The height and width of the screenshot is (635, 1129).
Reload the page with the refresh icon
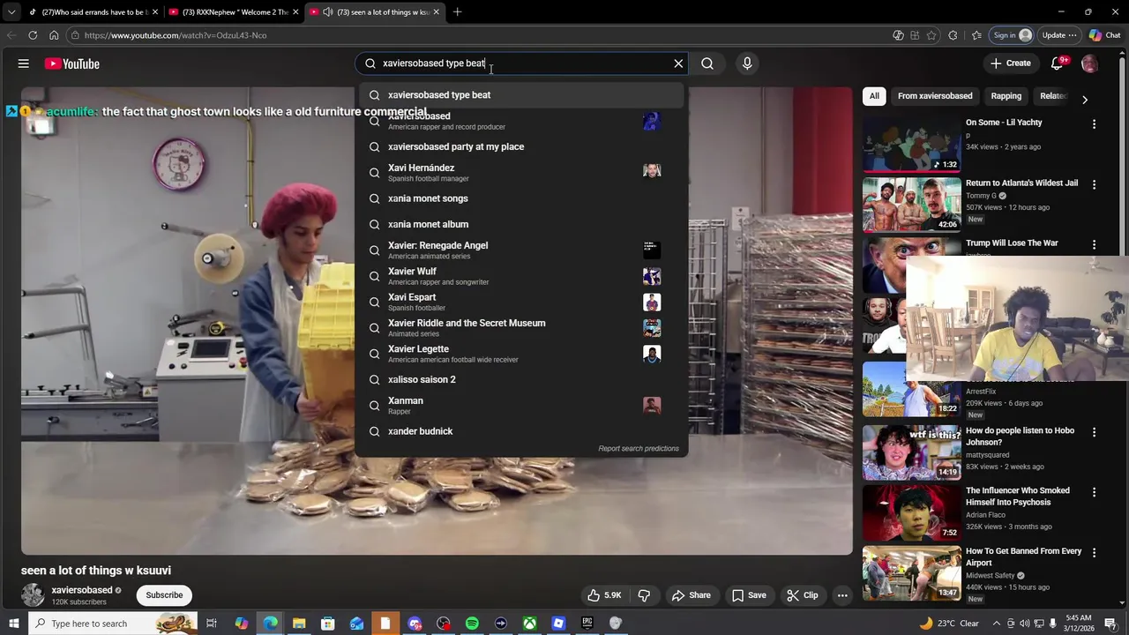(33, 35)
